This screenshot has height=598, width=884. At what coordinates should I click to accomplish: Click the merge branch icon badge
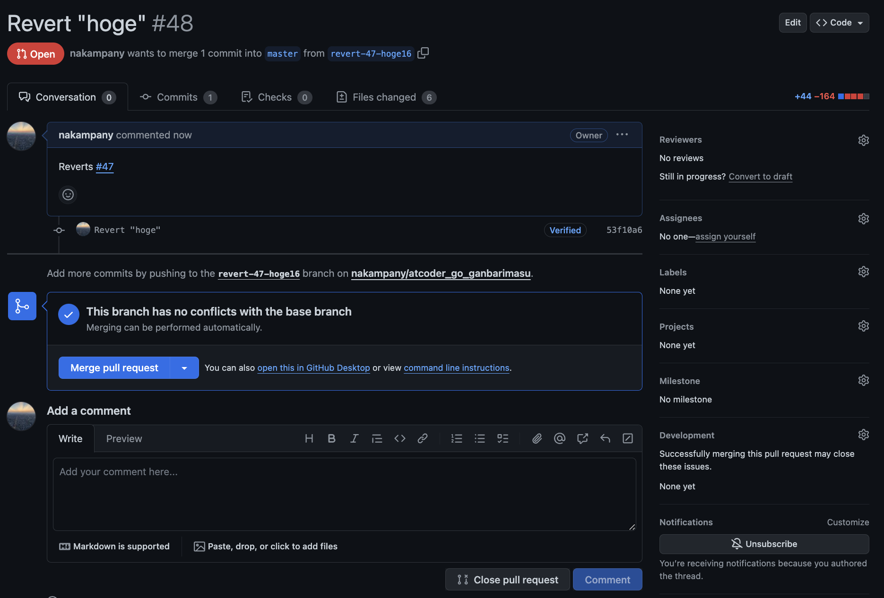(x=22, y=306)
